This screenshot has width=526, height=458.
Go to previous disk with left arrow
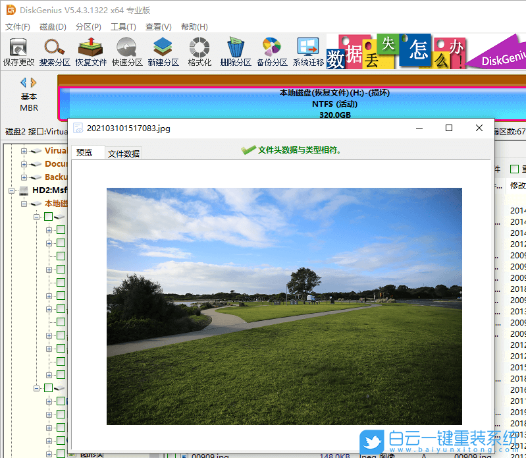24,82
